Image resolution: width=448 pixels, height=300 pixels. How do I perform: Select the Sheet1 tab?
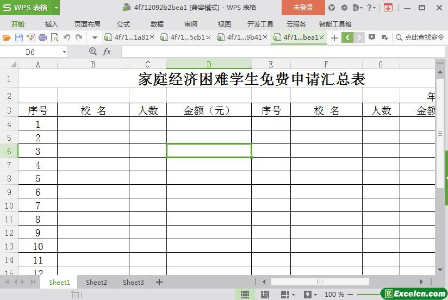(x=59, y=282)
